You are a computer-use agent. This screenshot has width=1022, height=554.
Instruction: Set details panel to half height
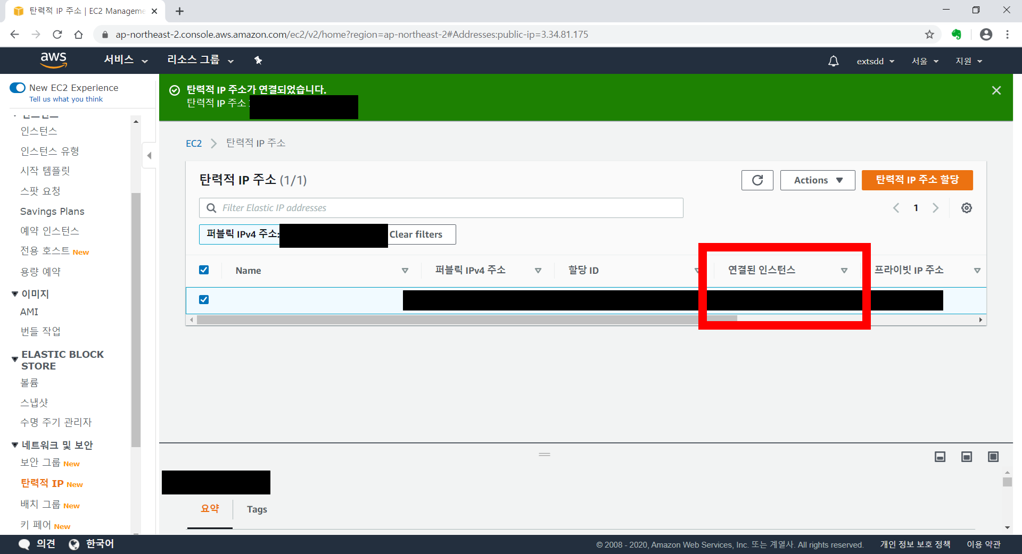pyautogui.click(x=967, y=457)
